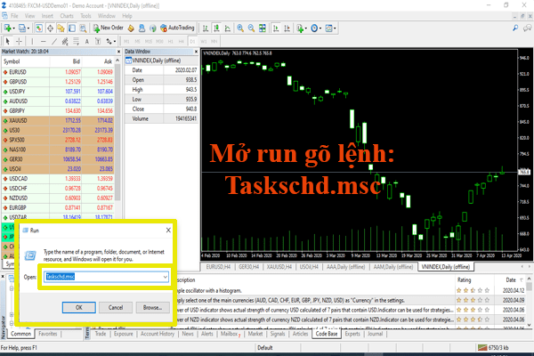534x356 pixels.
Task: Open the MetaEditor book icon
Action: click(131, 28)
